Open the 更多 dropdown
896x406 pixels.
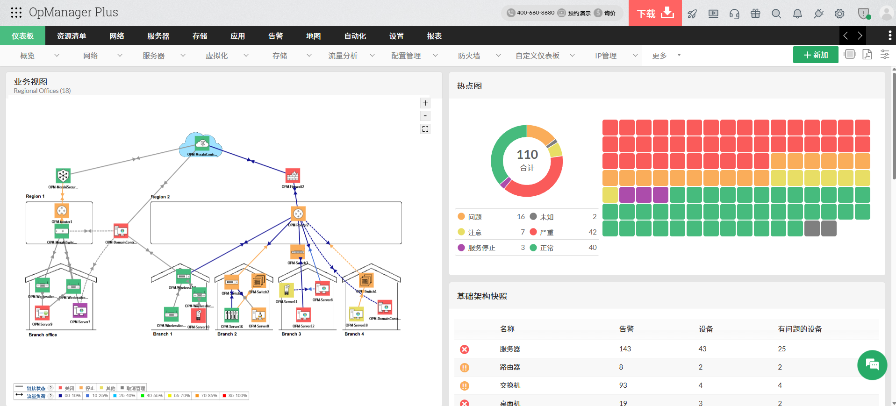click(x=666, y=56)
